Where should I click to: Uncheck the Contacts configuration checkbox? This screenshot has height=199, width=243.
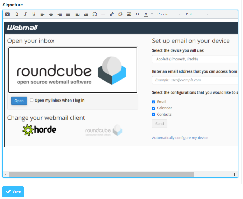154,114
